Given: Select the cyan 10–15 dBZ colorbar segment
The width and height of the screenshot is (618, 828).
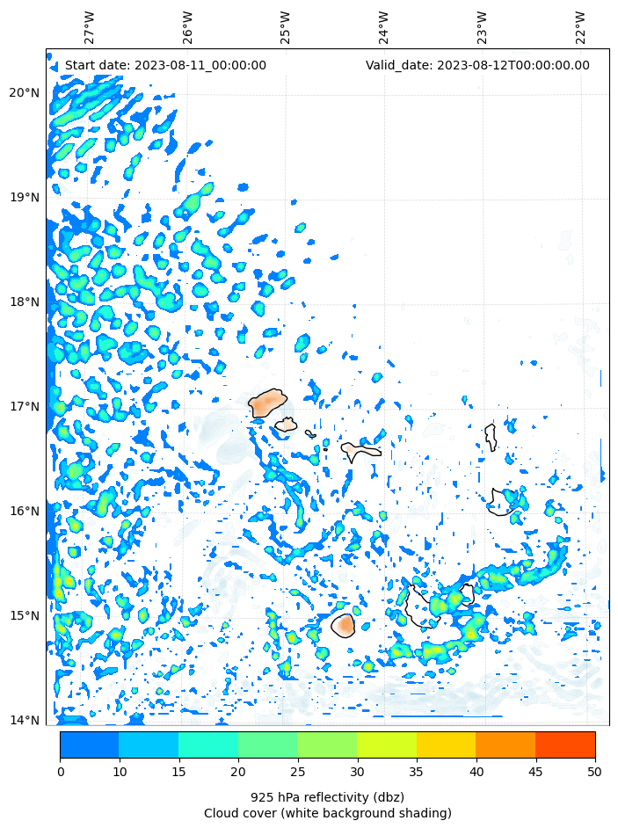Looking at the screenshot, I should tap(149, 744).
